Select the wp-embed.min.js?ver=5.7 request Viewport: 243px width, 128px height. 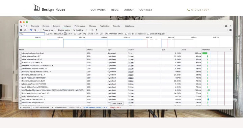33,102
